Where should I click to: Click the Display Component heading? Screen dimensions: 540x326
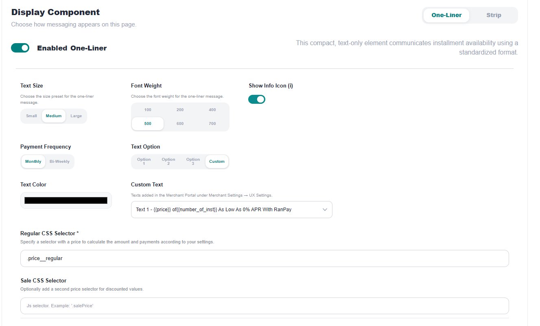[x=55, y=12]
